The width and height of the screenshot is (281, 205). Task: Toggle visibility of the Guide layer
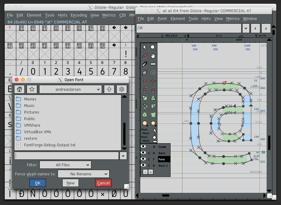coord(143,147)
